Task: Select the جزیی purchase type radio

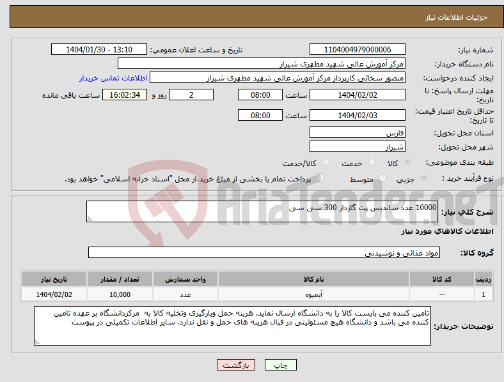Action: click(x=424, y=178)
